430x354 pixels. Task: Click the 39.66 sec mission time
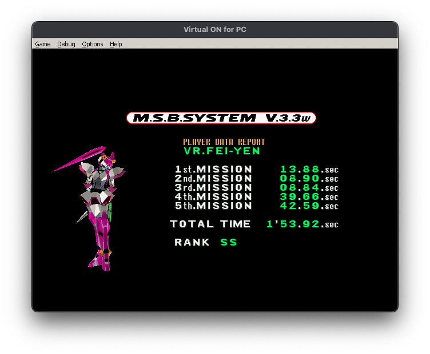[309, 196]
